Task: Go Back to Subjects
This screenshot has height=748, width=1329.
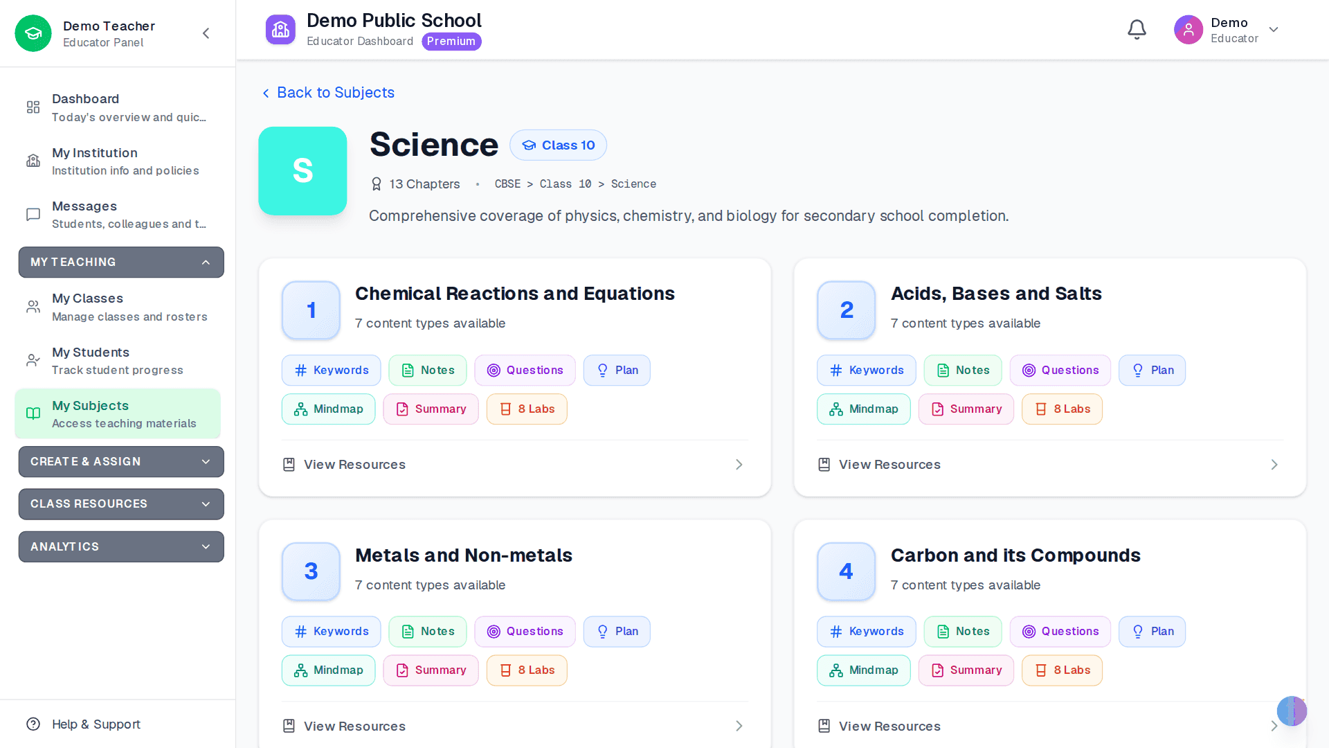Action: point(328,93)
